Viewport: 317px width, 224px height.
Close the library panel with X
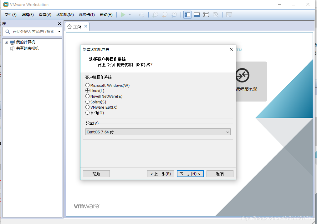click(x=59, y=24)
